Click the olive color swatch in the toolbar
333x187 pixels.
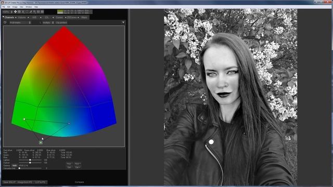tap(60, 11)
